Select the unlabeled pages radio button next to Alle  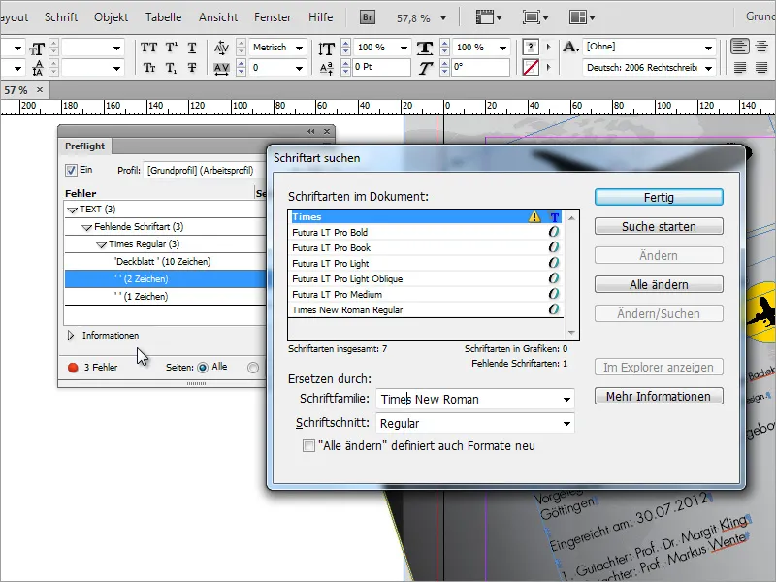(253, 368)
